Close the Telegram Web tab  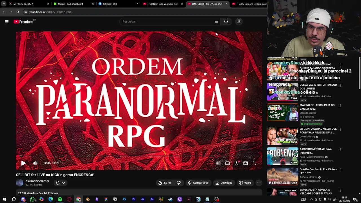tap(137, 4)
